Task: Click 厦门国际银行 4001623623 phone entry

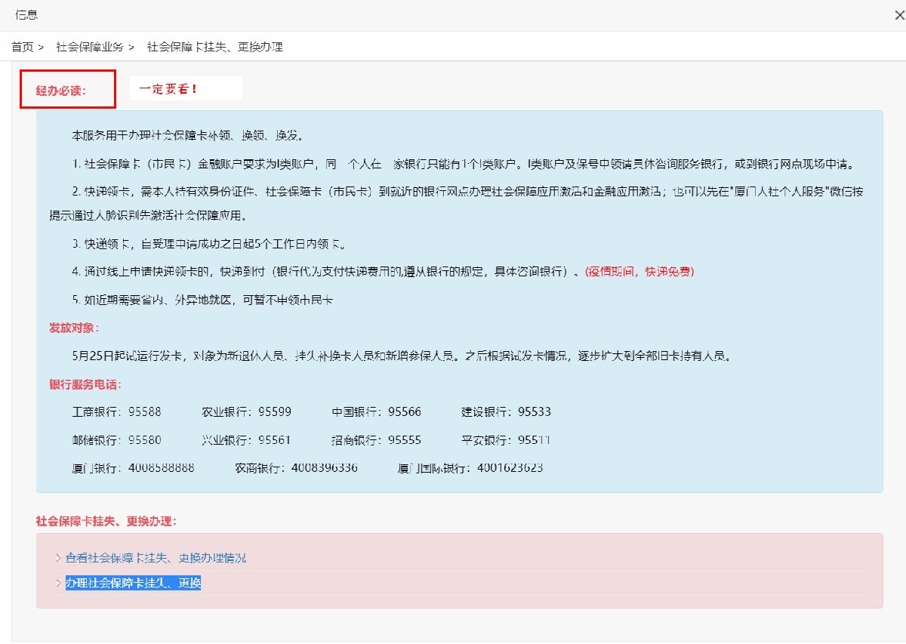Action: pos(470,468)
